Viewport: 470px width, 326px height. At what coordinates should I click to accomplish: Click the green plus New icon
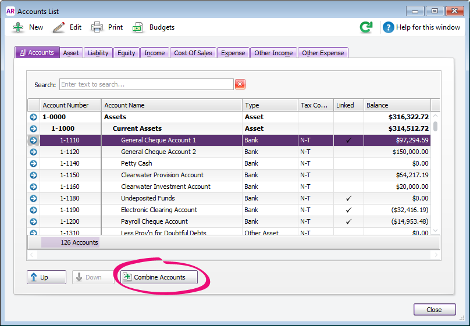19,27
